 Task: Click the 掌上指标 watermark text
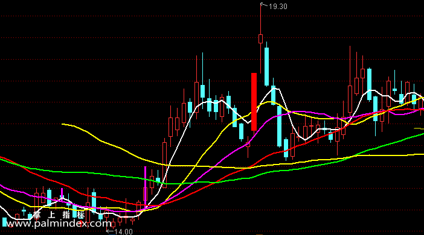click(x=59, y=215)
